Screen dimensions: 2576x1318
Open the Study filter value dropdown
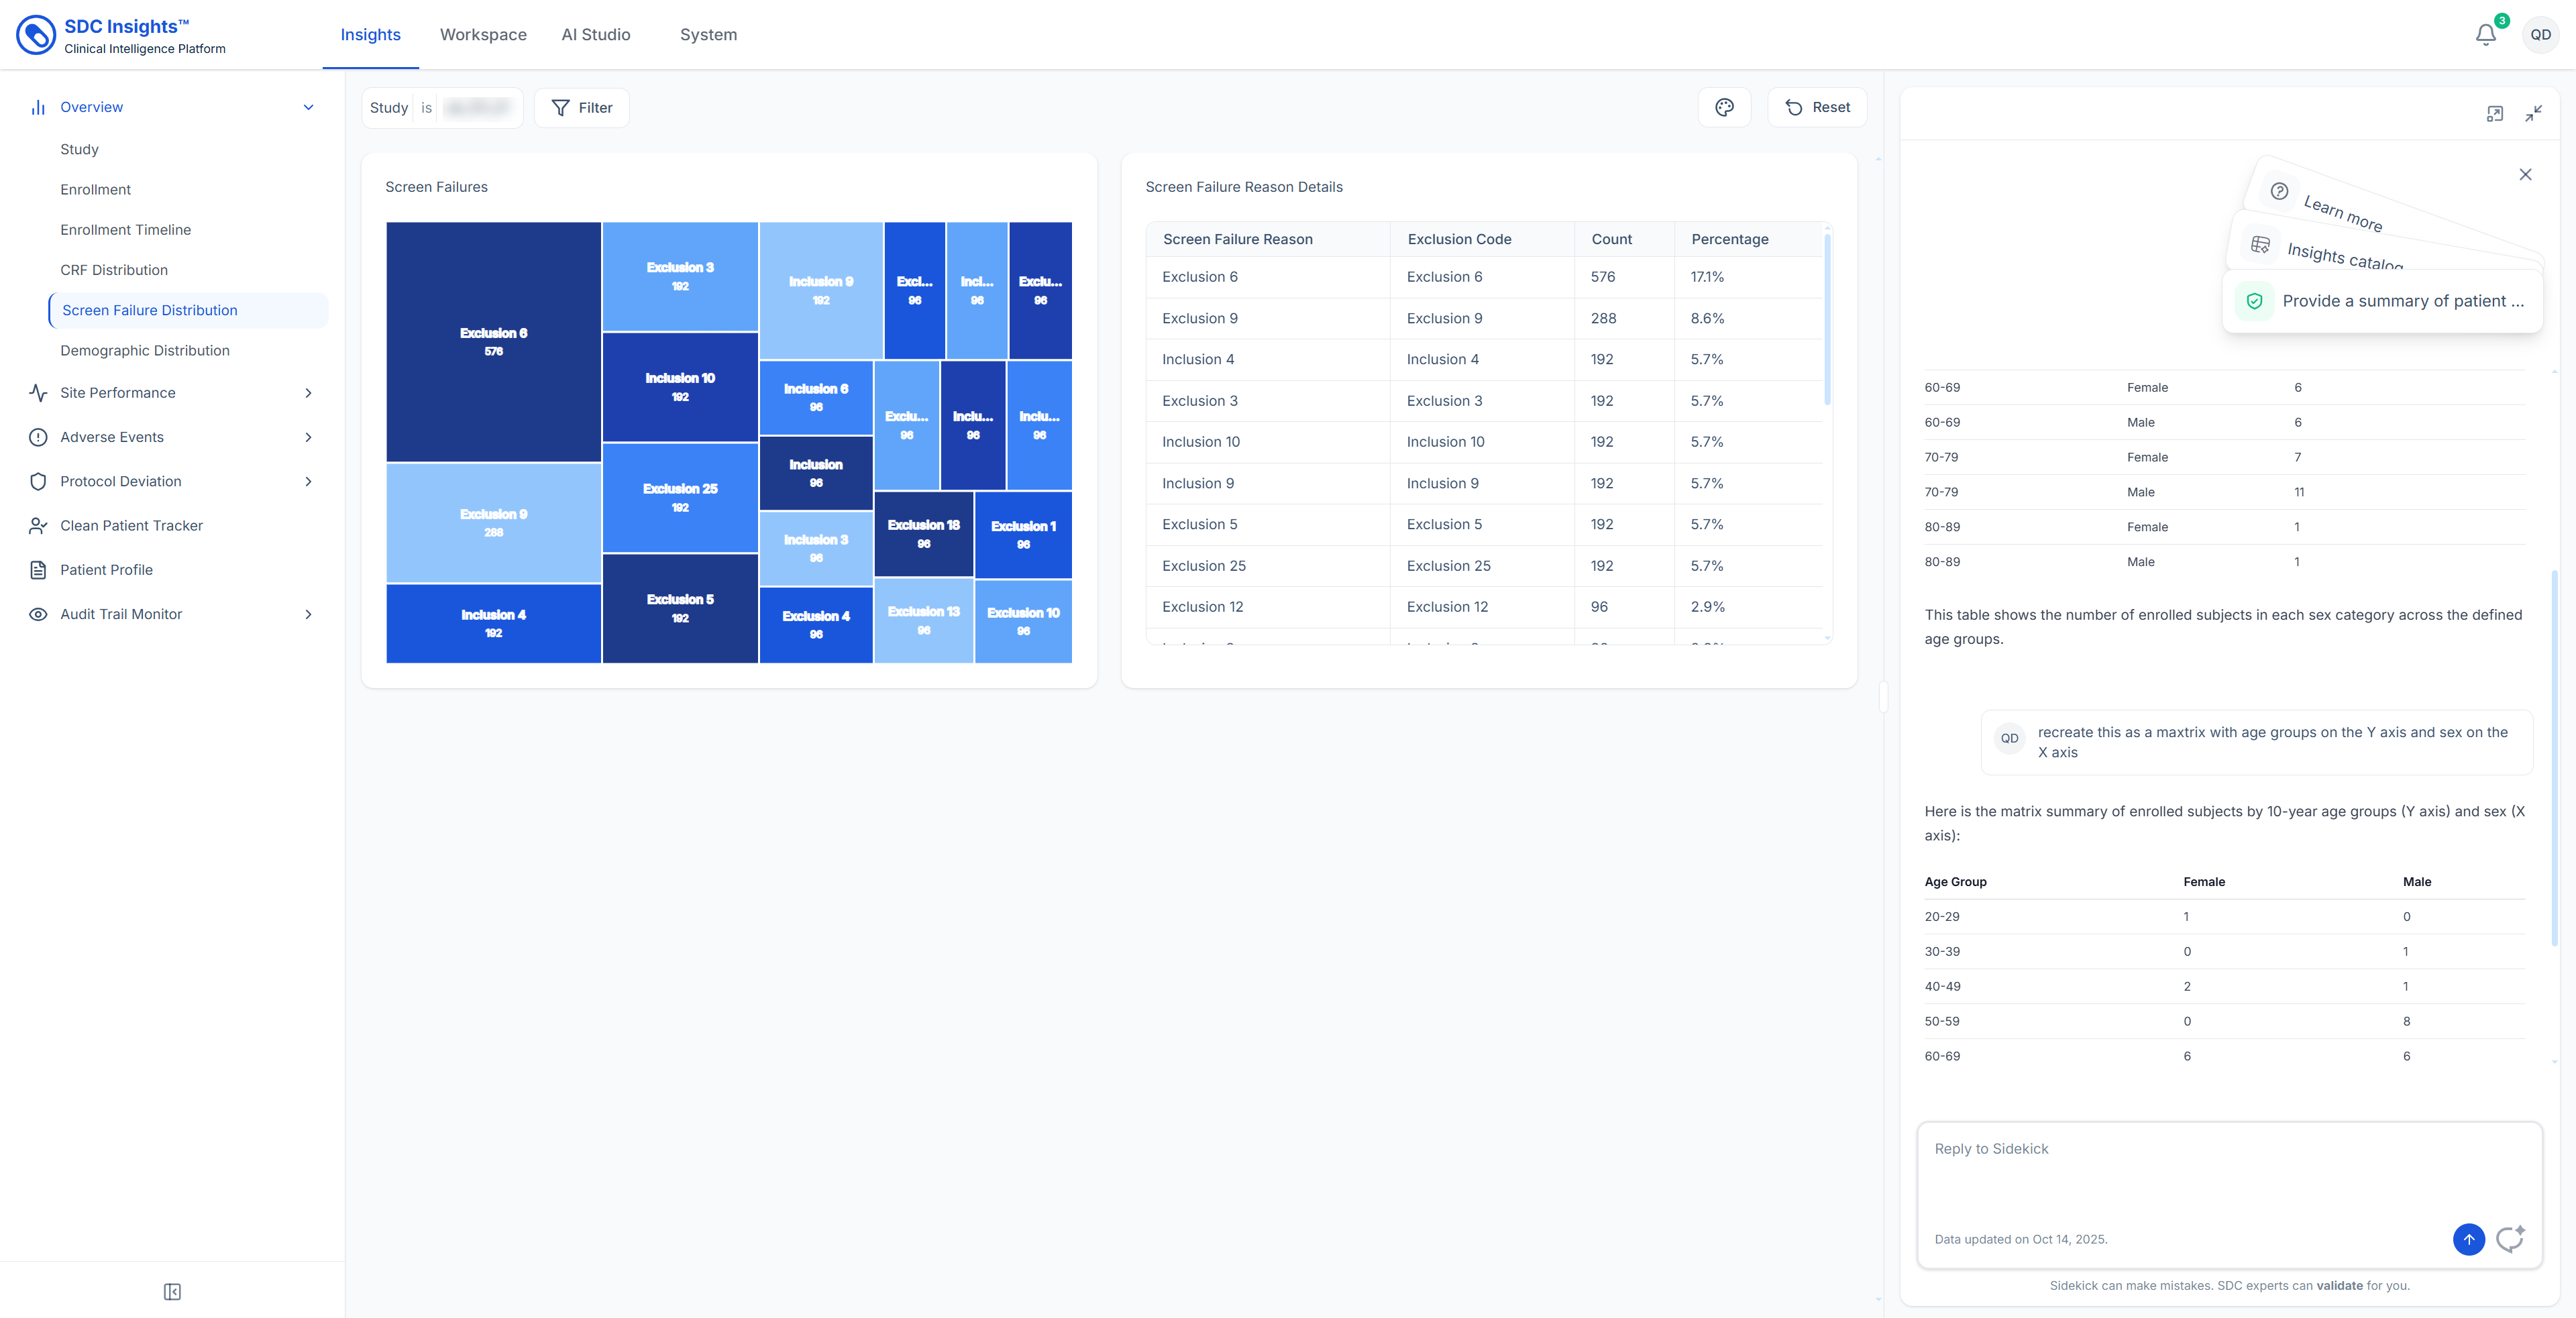click(477, 108)
